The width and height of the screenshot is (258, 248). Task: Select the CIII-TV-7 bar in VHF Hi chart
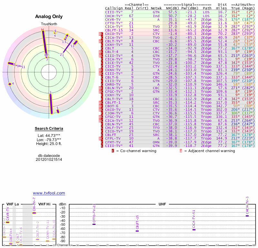34,213
